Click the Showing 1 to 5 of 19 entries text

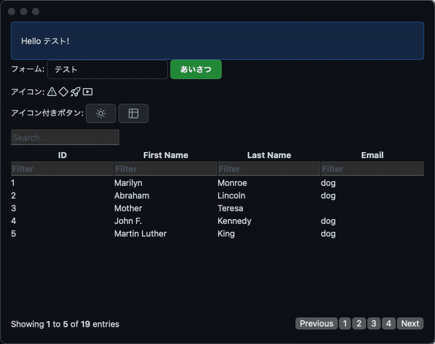(65, 324)
